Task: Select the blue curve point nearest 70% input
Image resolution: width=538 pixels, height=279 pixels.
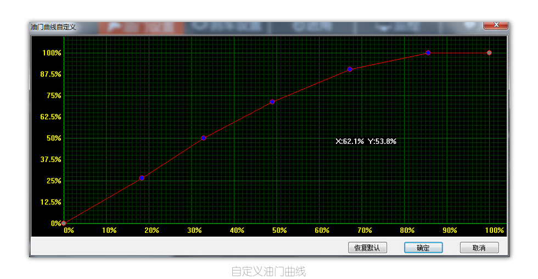Action: click(350, 69)
